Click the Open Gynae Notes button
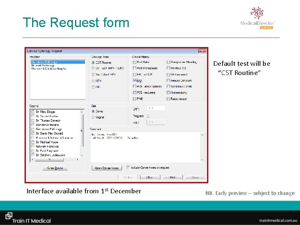 point(107,168)
